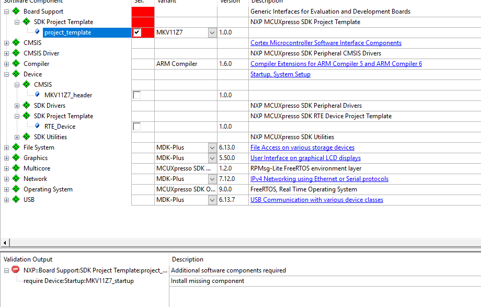
Task: Open the IPv4 Networking using Ethernet link
Action: pyautogui.click(x=319, y=179)
